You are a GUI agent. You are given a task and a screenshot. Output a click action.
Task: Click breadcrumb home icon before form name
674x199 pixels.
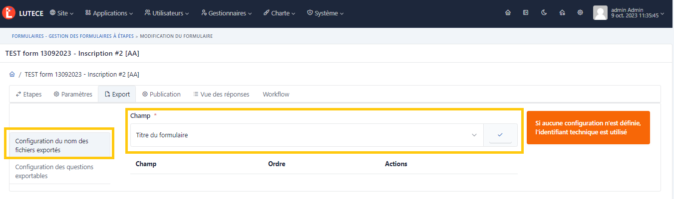coord(12,75)
